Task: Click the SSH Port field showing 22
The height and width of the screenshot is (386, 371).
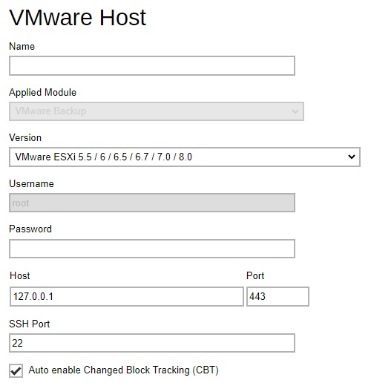Action: [x=152, y=343]
